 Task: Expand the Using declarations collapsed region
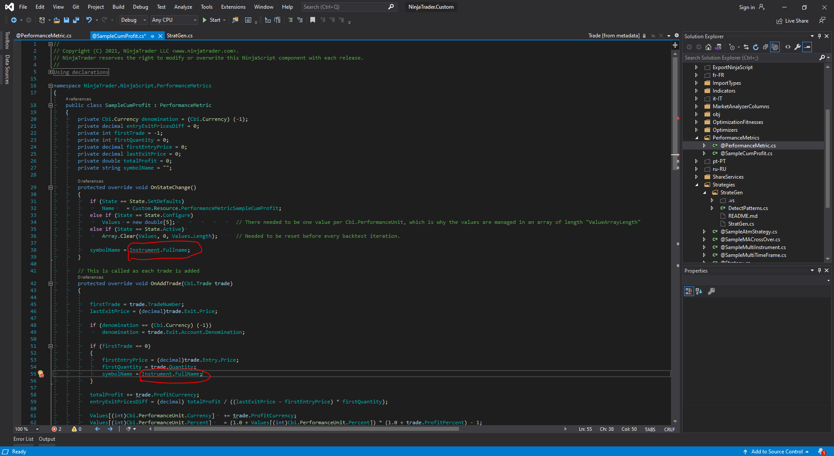pyautogui.click(x=50, y=72)
